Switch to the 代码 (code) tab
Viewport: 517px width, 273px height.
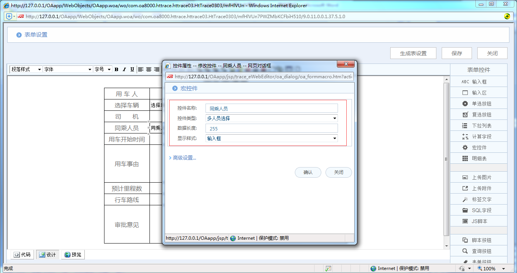[x=22, y=254]
